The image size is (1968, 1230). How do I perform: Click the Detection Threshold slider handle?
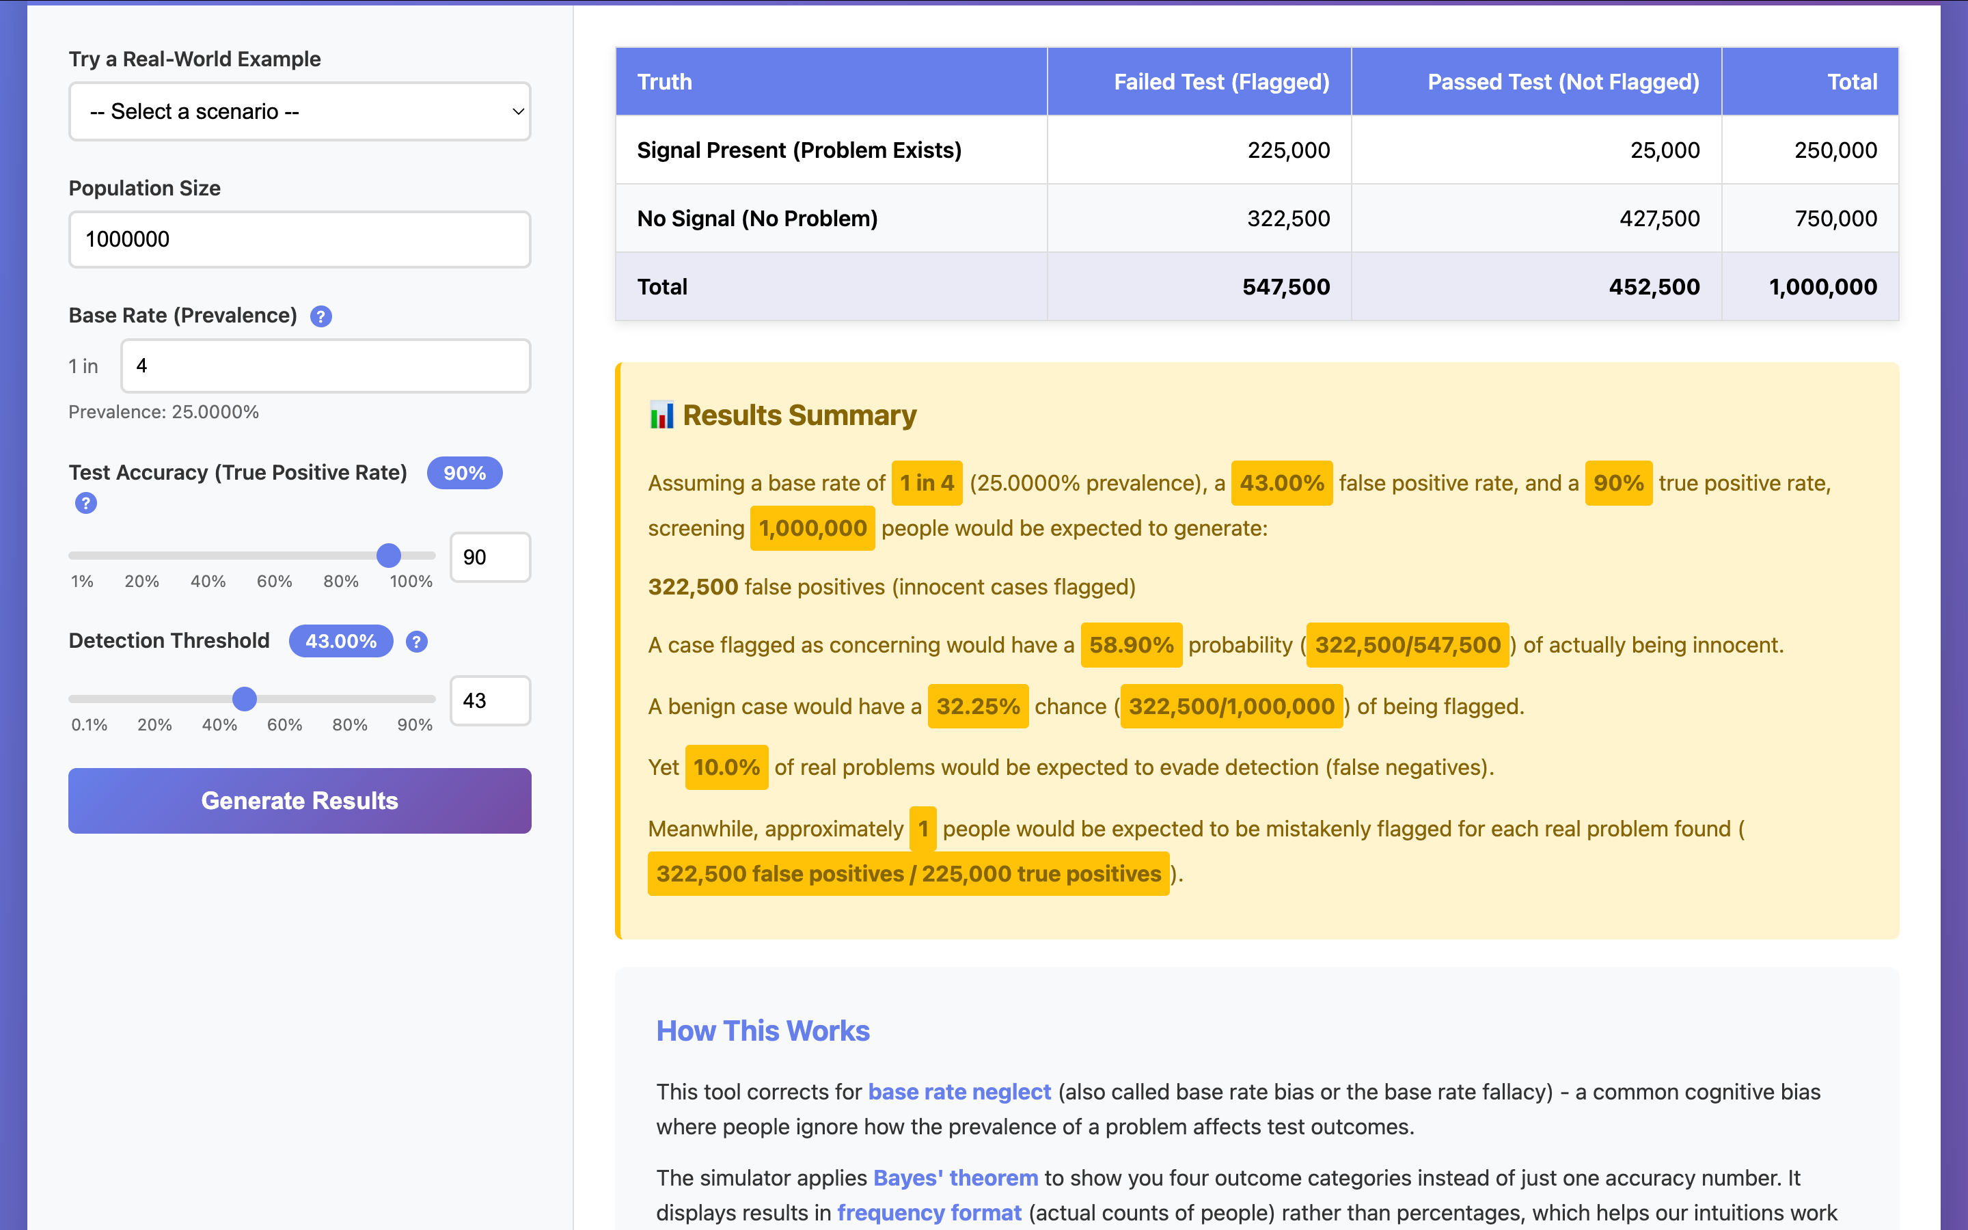coord(245,699)
